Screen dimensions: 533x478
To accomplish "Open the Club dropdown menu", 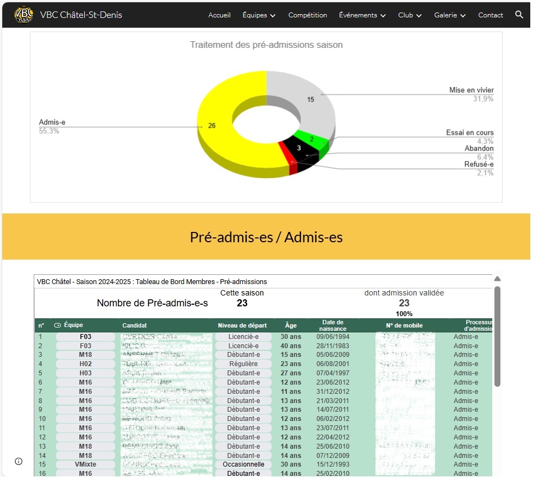I will (410, 15).
